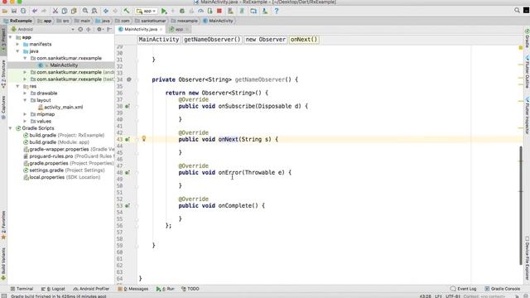This screenshot has height=298, width=530.
Task: Click the Debug bug icon
Action: [x=182, y=11]
